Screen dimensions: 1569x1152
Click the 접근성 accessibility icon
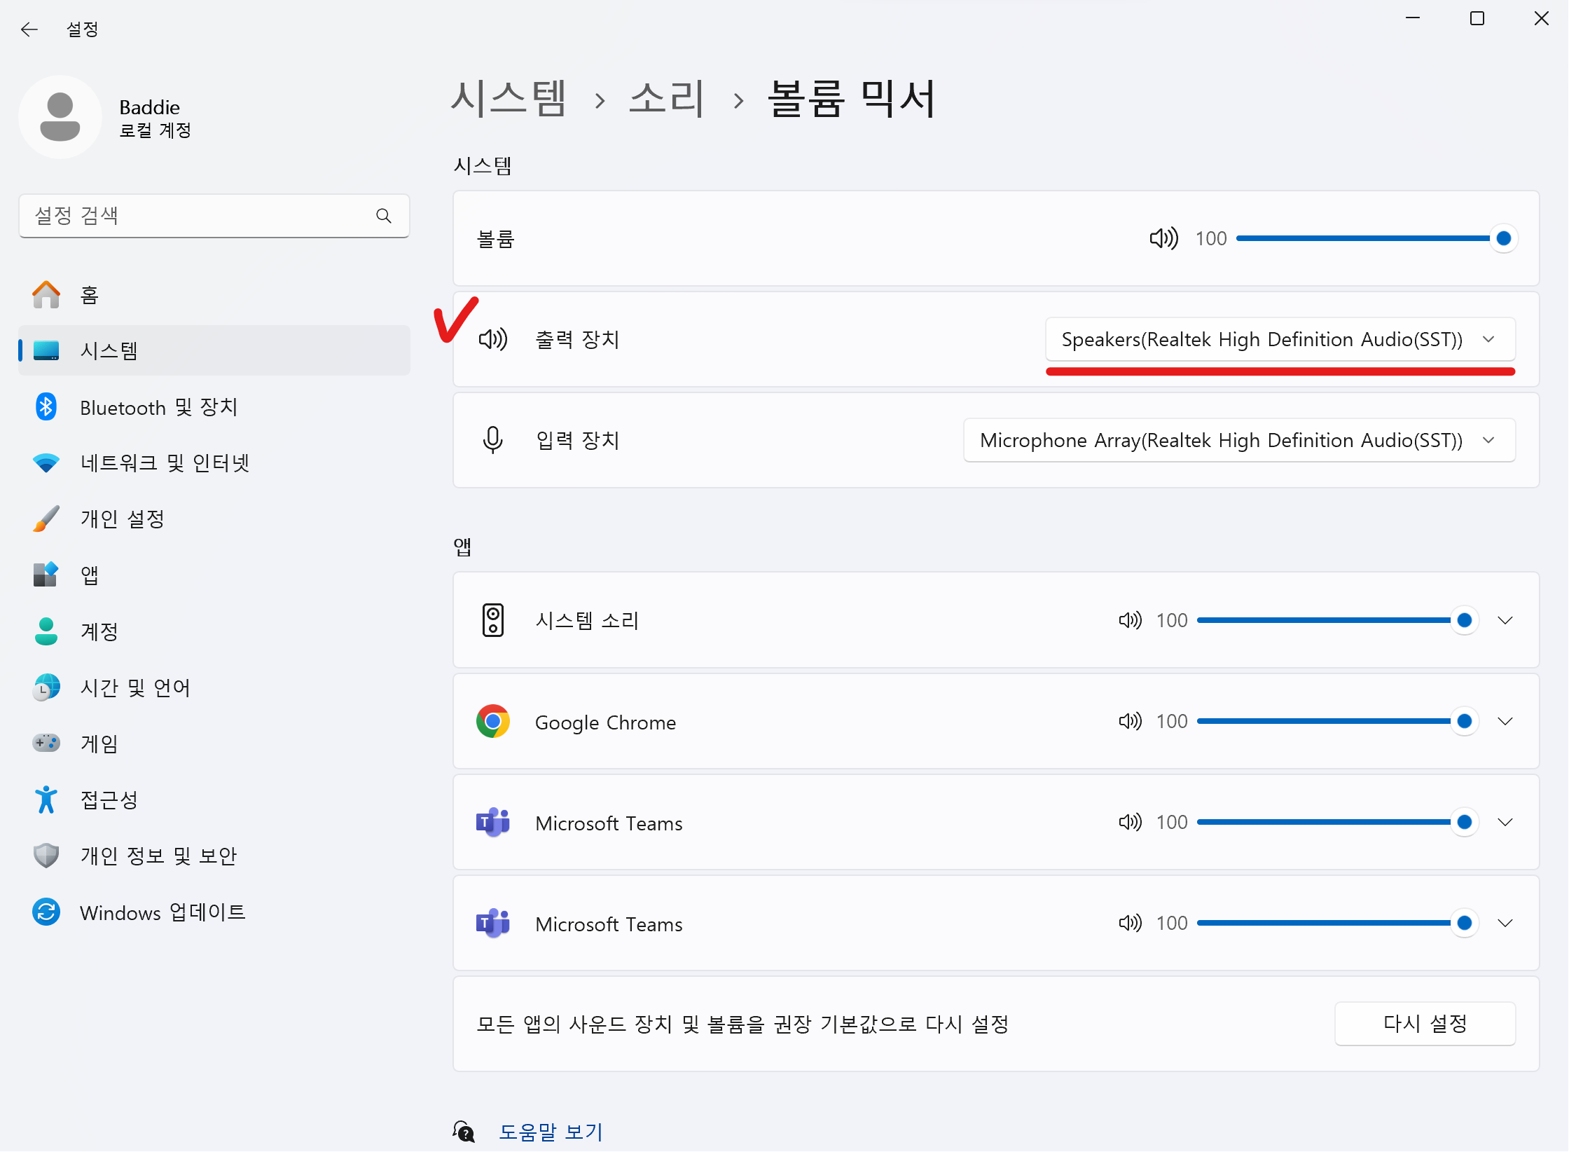pyautogui.click(x=46, y=800)
